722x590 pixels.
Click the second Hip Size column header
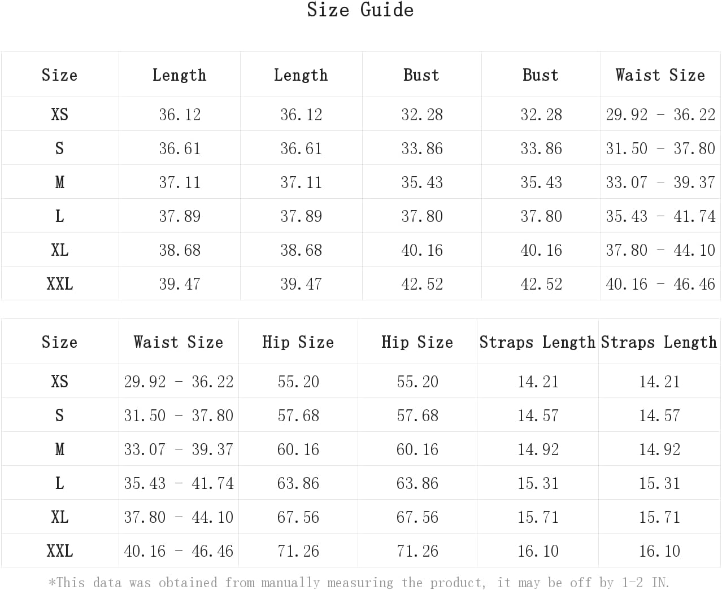[x=417, y=342]
